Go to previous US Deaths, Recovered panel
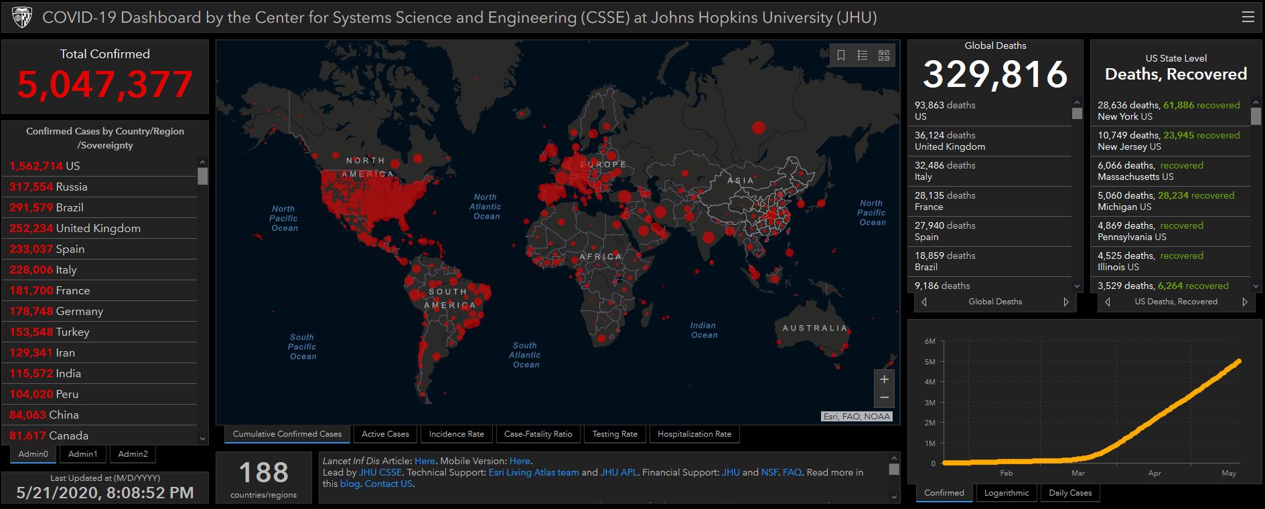This screenshot has width=1265, height=509. 1107,302
